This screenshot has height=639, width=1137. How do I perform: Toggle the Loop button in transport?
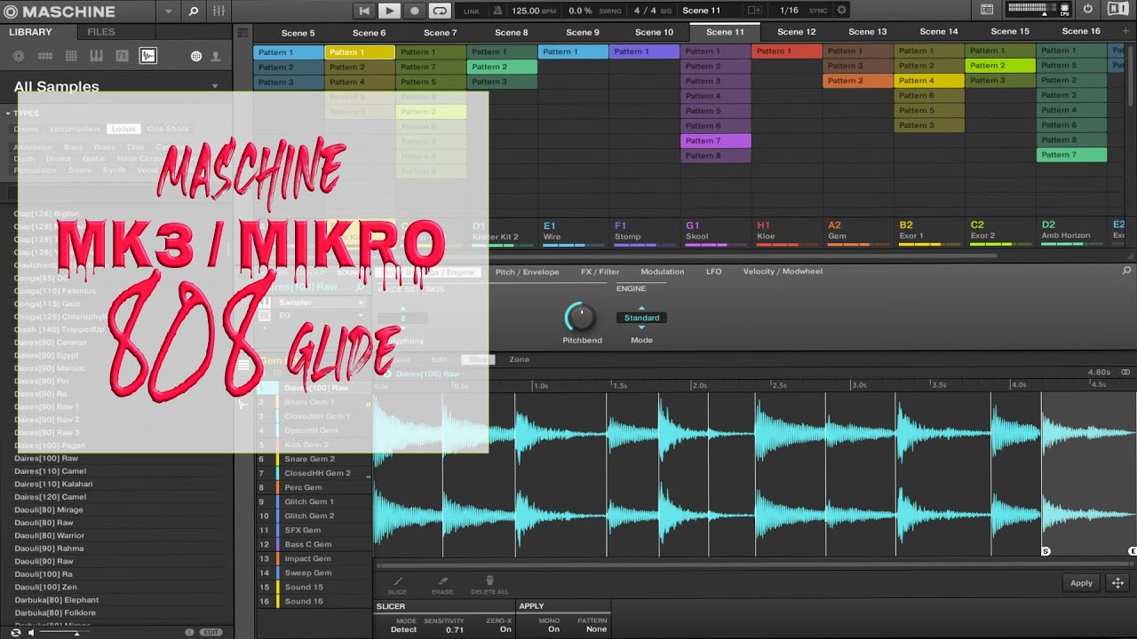[x=439, y=11]
